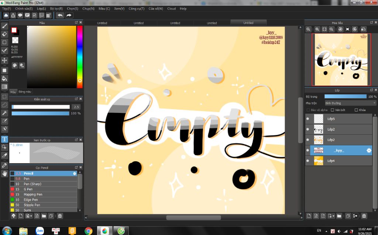Open add-brush dropdown in brush panel
This screenshot has width=378, height=235.
pyautogui.click(x=29, y=216)
